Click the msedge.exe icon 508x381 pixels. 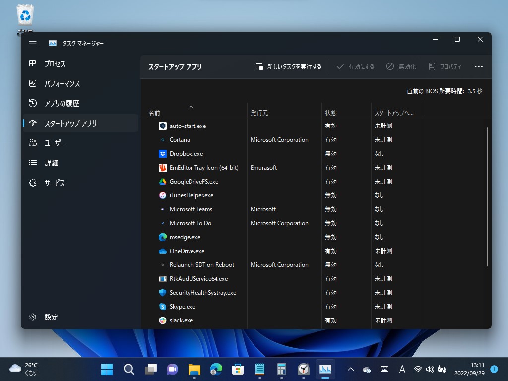[x=163, y=237]
